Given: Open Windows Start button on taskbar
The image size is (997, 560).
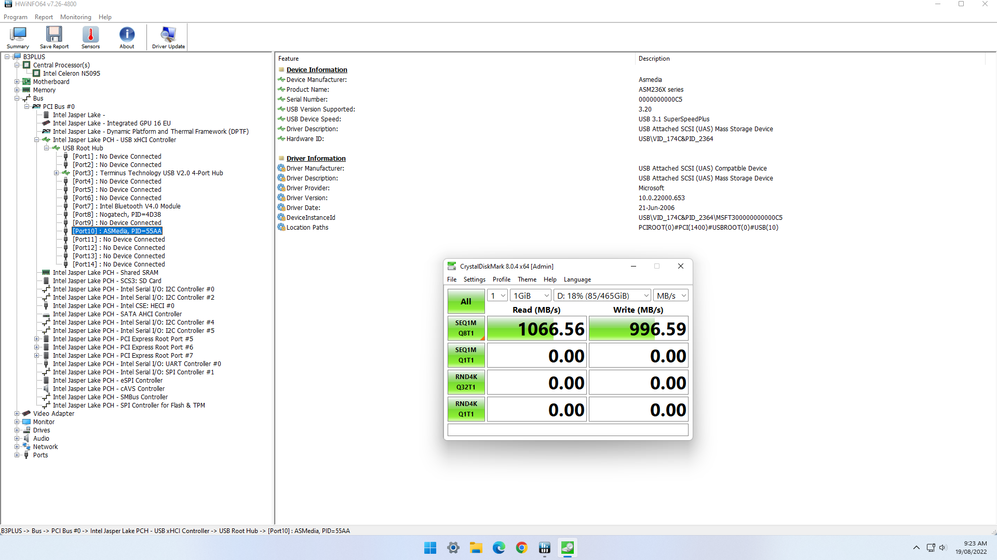Looking at the screenshot, I should pos(430,548).
